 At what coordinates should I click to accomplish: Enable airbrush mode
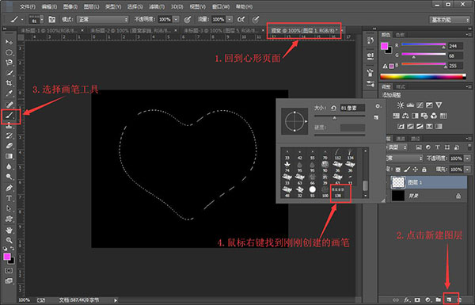pyautogui.click(x=241, y=19)
